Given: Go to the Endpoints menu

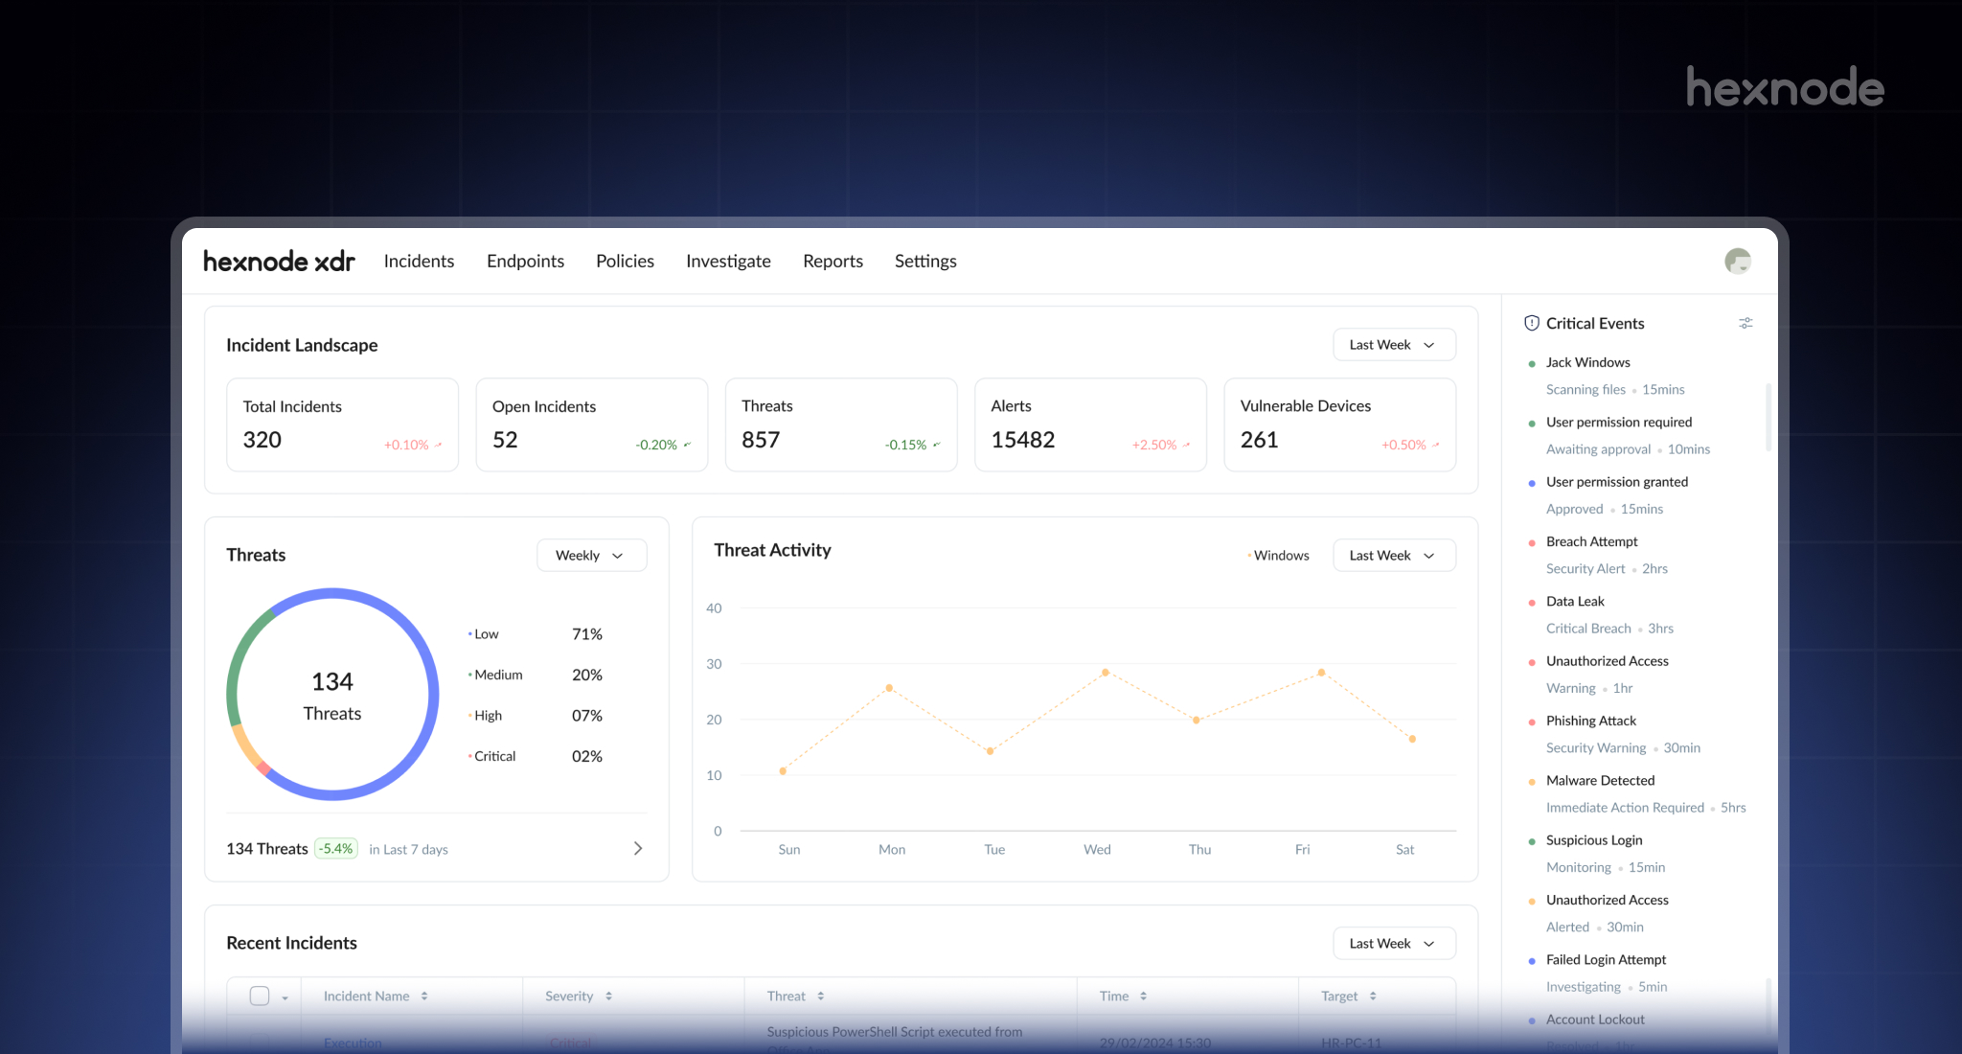Looking at the screenshot, I should (x=525, y=262).
